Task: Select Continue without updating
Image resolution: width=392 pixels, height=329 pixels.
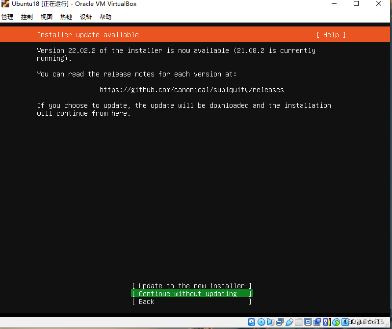Action: coord(192,294)
